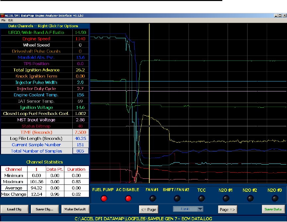Click the Make Default button
Viewport: 287px width, 222px height.
pyautogui.click(x=75, y=209)
